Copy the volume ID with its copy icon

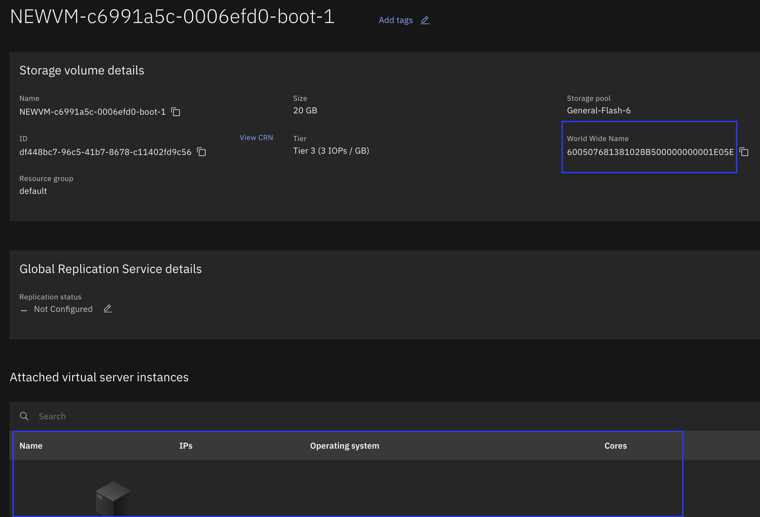pyautogui.click(x=202, y=152)
